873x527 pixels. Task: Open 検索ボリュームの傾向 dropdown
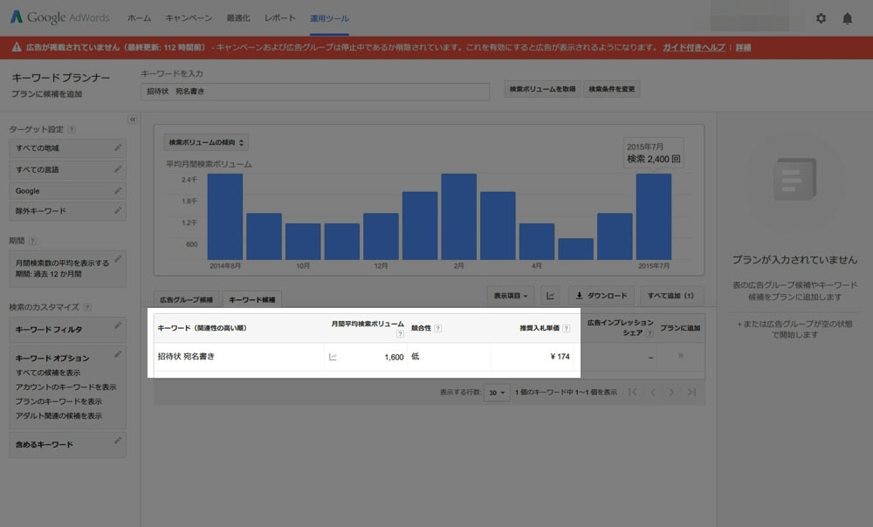(206, 142)
